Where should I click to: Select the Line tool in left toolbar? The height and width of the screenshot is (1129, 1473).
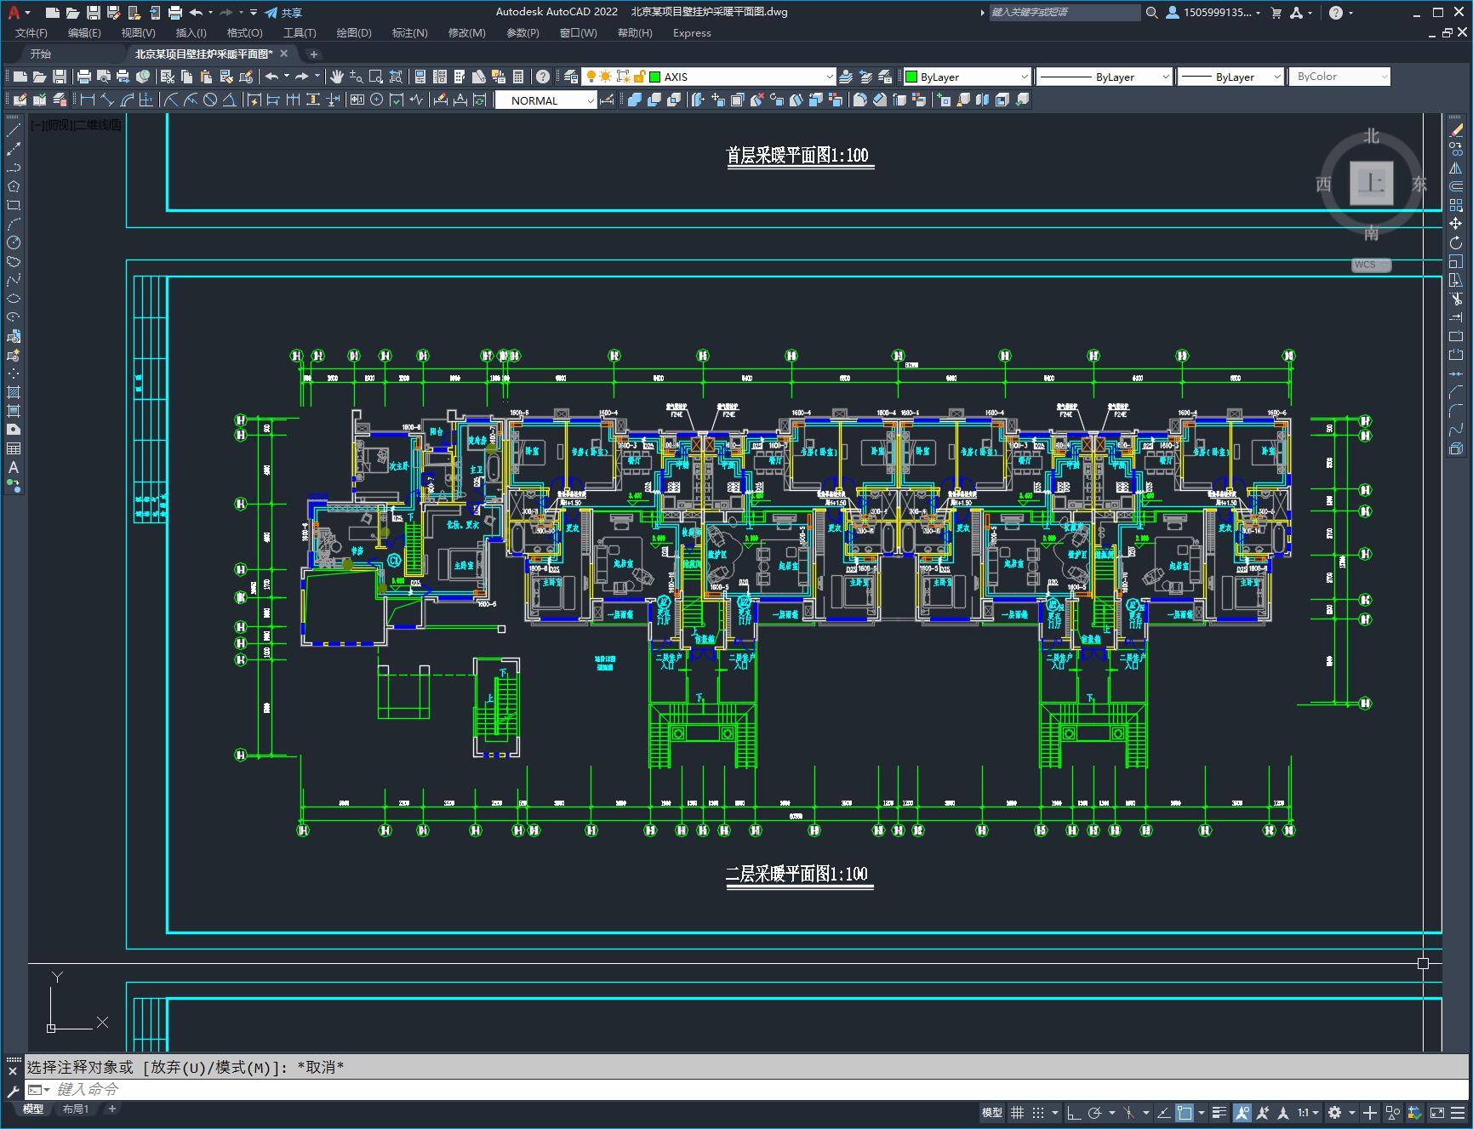[14, 130]
